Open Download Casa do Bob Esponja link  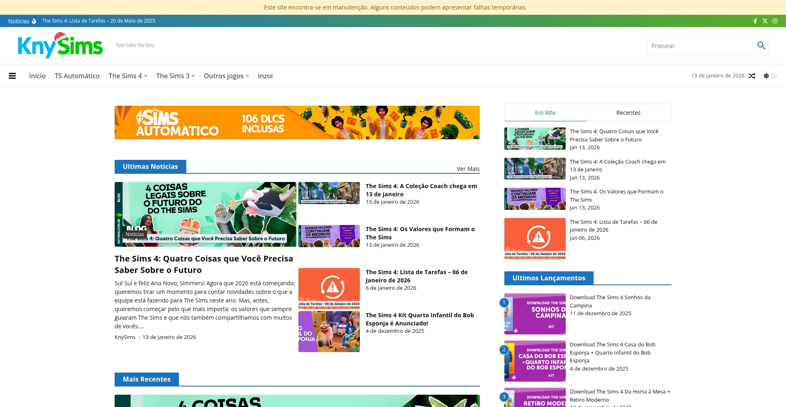click(x=612, y=352)
